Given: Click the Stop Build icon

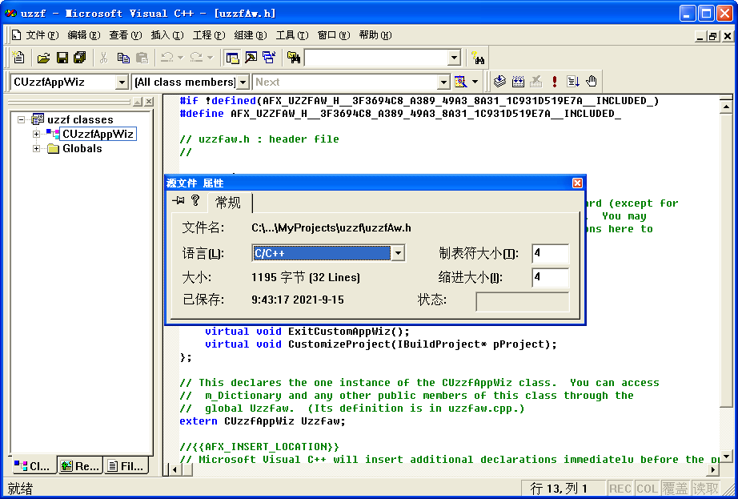Looking at the screenshot, I should pos(536,82).
